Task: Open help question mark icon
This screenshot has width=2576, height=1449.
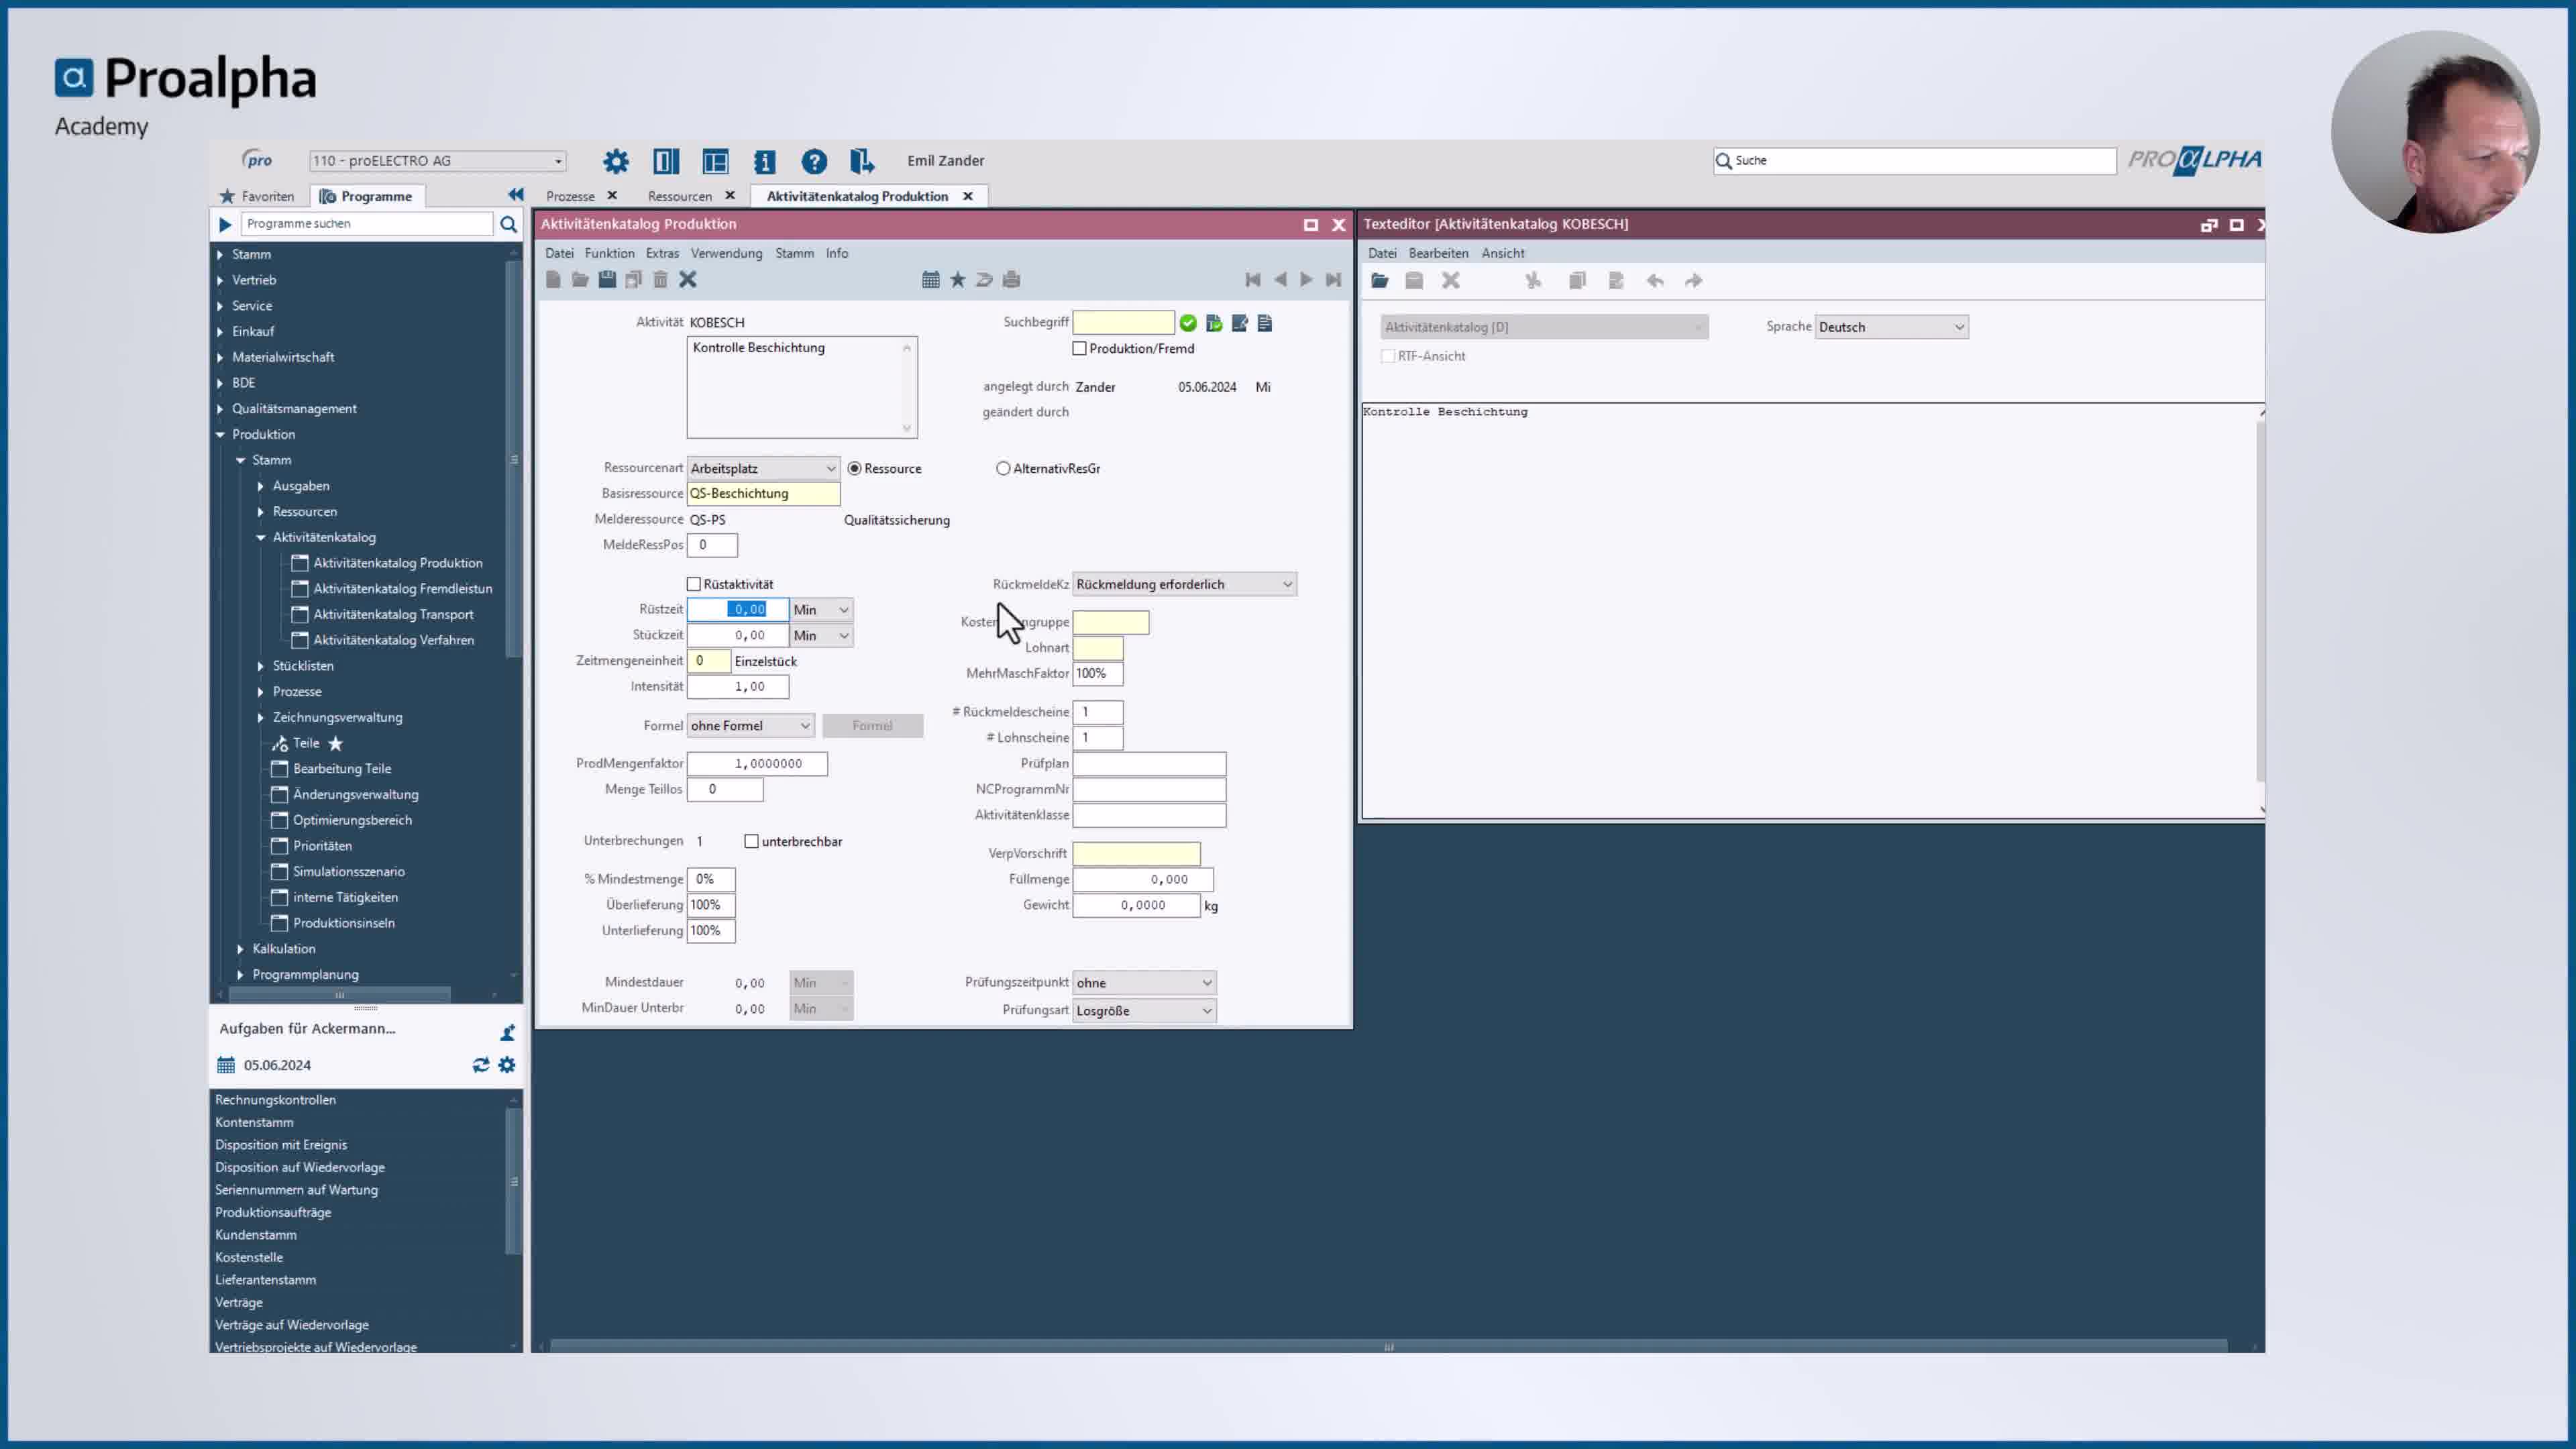Action: 814,161
